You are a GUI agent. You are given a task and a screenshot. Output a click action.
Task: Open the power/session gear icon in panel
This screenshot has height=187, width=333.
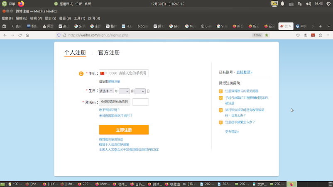point(328,4)
